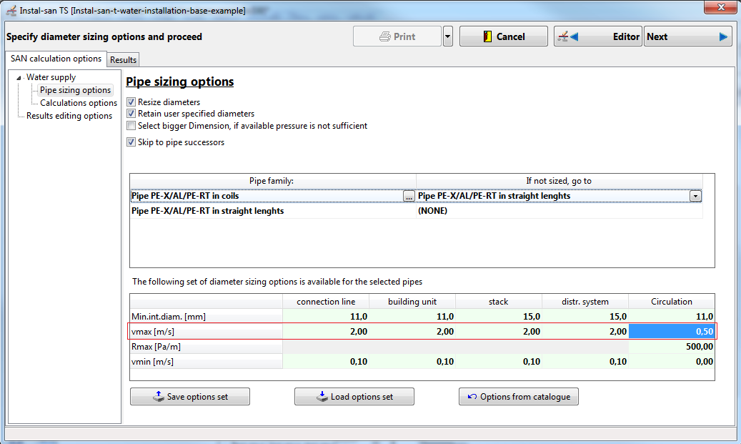Edit vmax stack value 2,00
This screenshot has width=741, height=444.
pyautogui.click(x=499, y=332)
